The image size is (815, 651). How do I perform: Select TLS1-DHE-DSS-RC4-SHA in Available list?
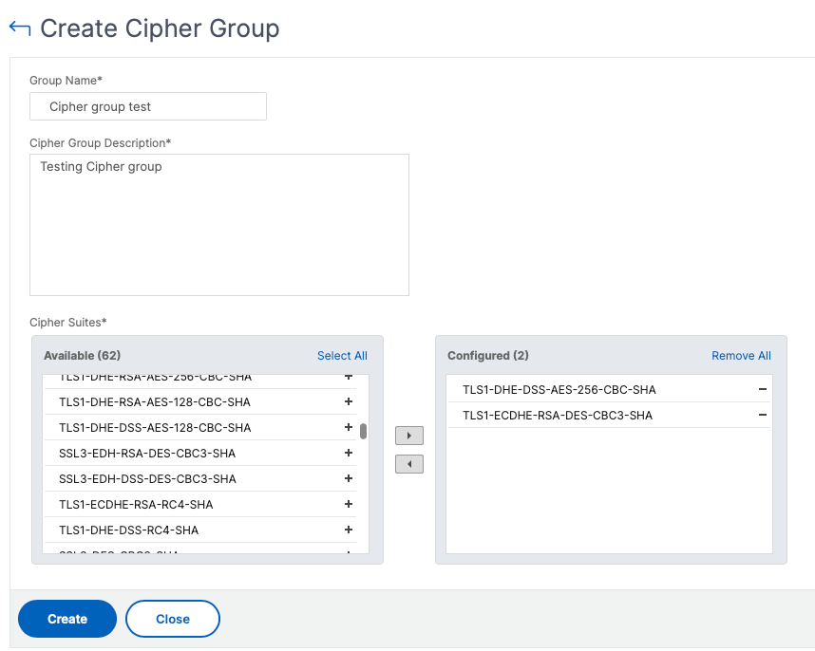tap(200, 530)
